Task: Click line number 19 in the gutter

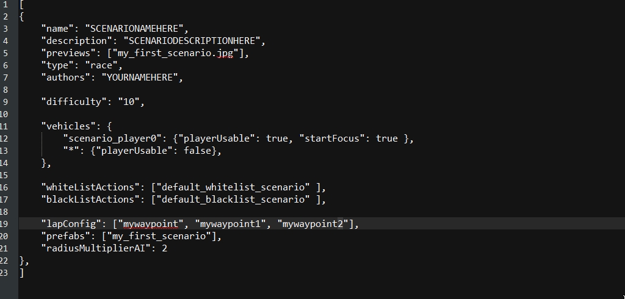Action: pos(5,224)
